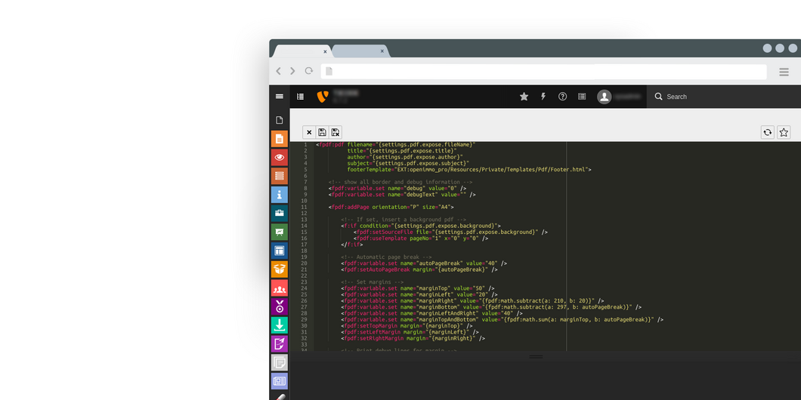This screenshot has height=400, width=801.
Task: Click the orange TYPO3 logo
Action: pyautogui.click(x=323, y=97)
